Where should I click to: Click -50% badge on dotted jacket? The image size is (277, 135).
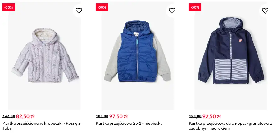9,7
